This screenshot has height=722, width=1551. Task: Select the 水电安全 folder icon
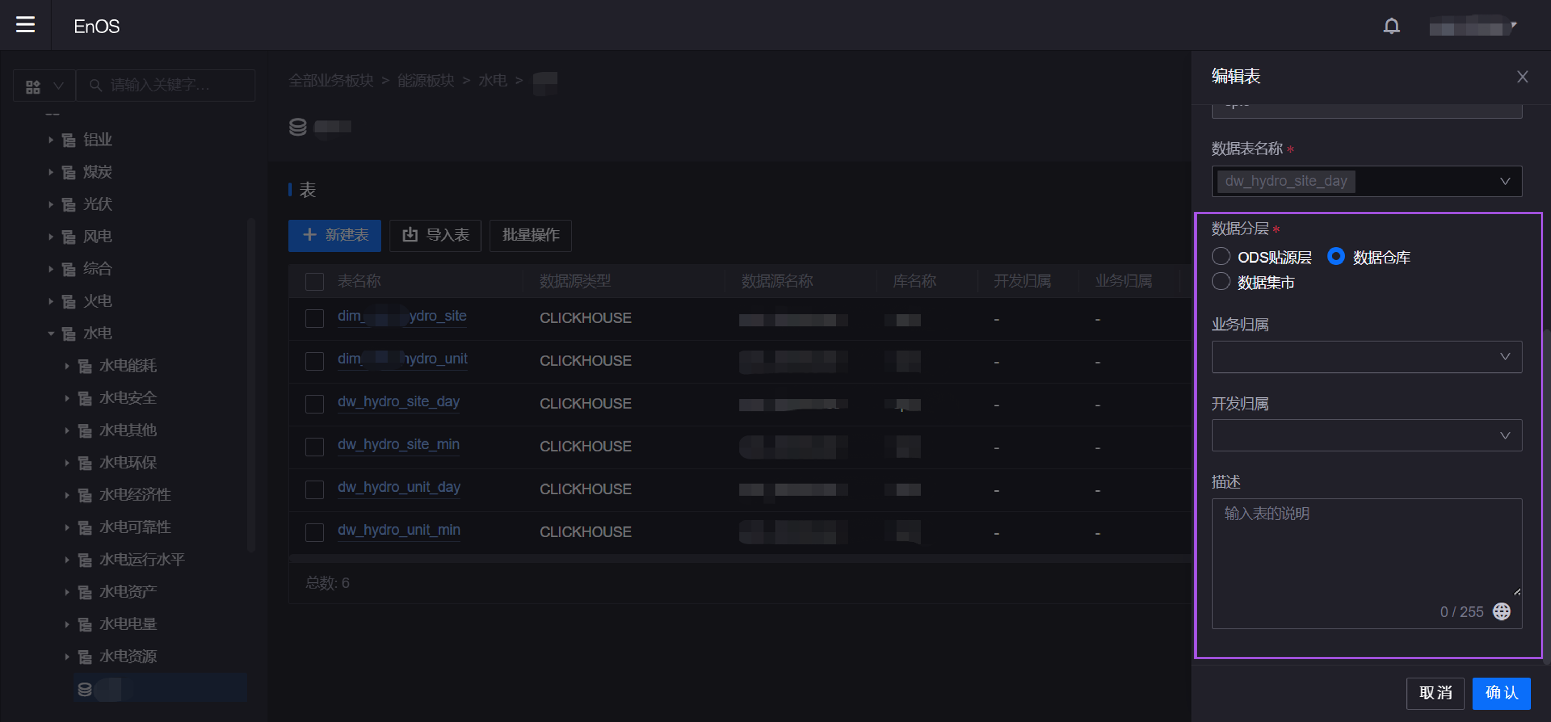point(85,399)
